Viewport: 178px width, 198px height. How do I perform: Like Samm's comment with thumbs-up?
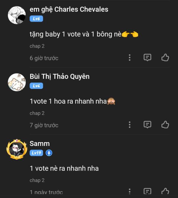coord(165,191)
